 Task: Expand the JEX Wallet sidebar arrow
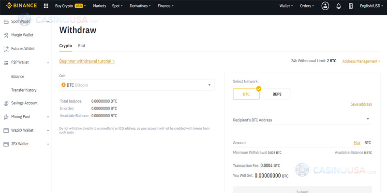pyautogui.click(x=48, y=144)
